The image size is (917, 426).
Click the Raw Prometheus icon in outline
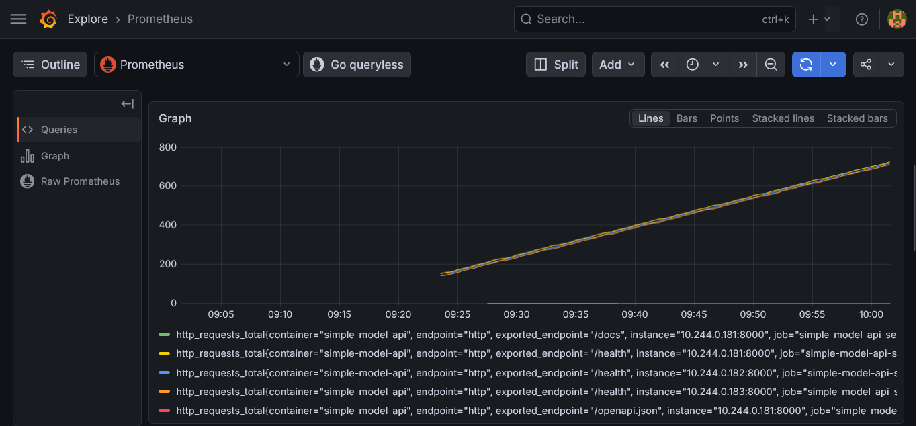[27, 181]
